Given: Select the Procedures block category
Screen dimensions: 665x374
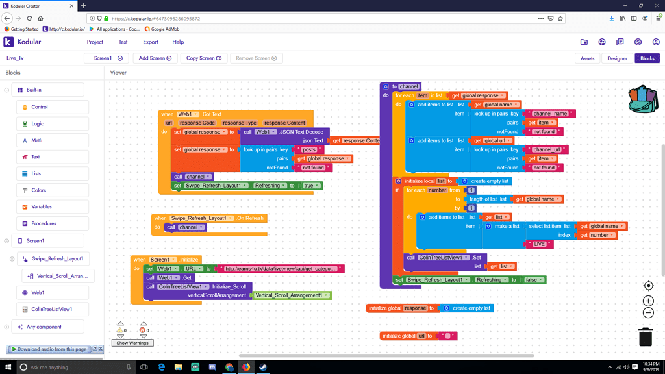Looking at the screenshot, I should [44, 223].
